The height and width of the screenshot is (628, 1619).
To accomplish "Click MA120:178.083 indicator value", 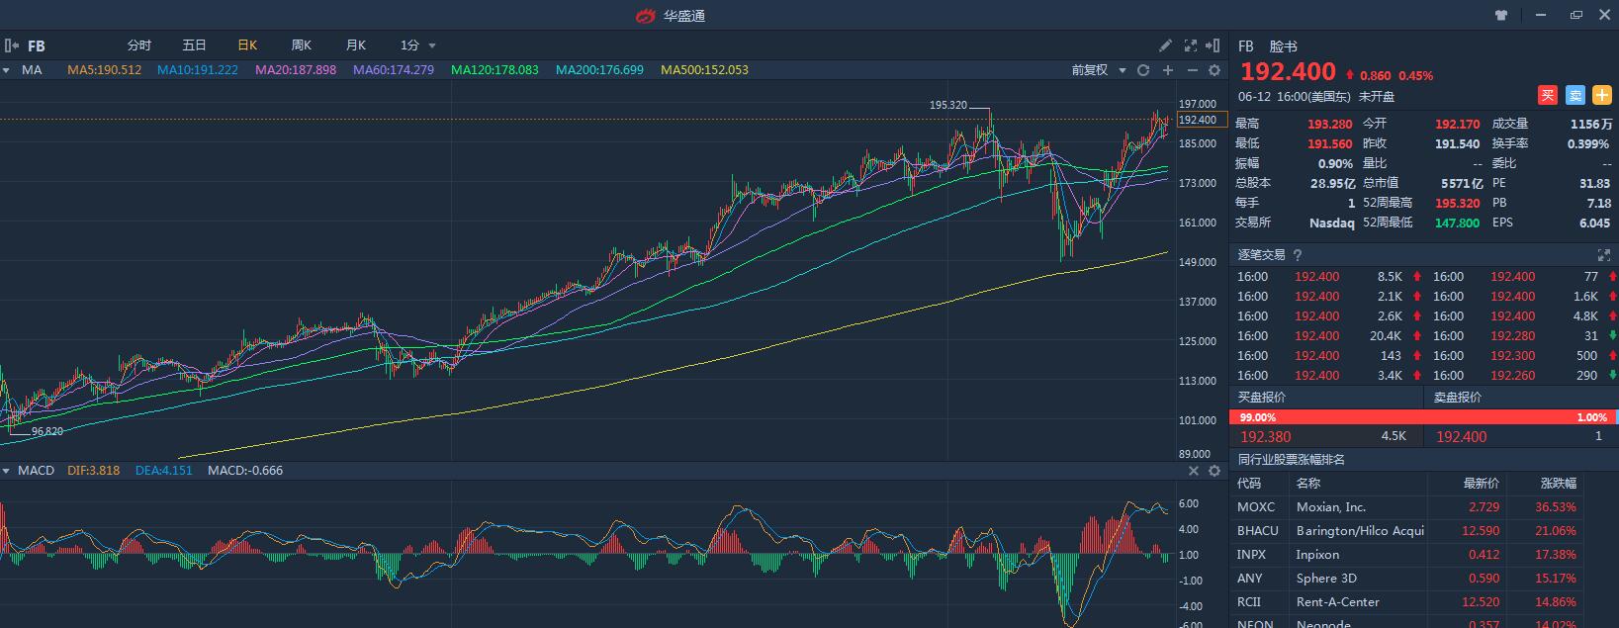I will pos(495,70).
